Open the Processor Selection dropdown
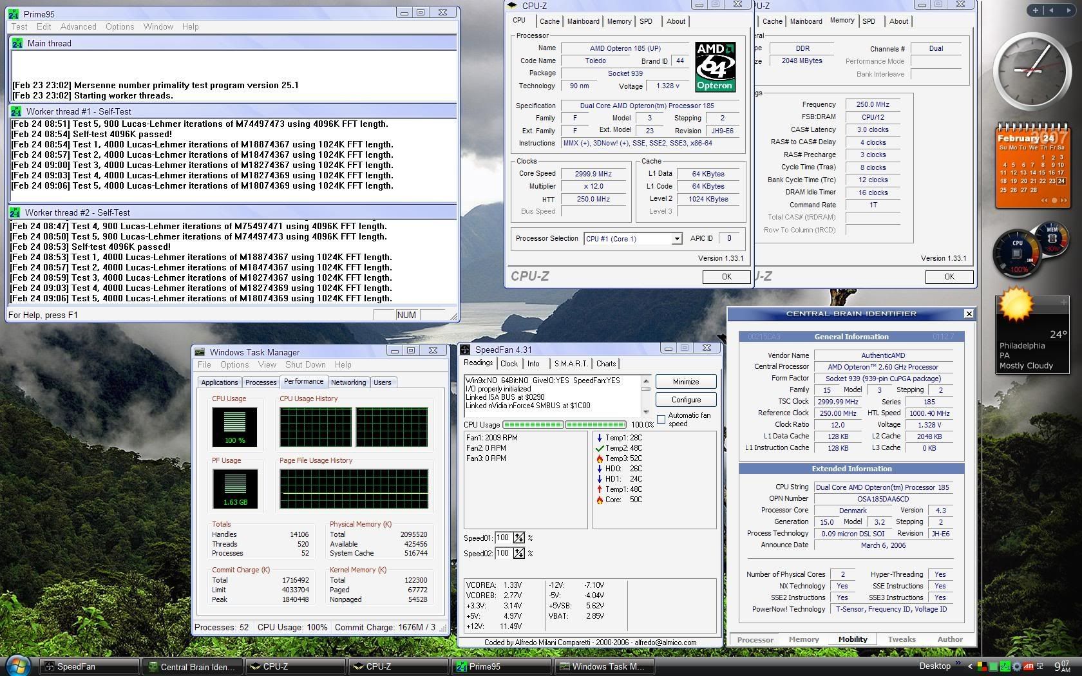The width and height of the screenshot is (1082, 676). pos(676,239)
